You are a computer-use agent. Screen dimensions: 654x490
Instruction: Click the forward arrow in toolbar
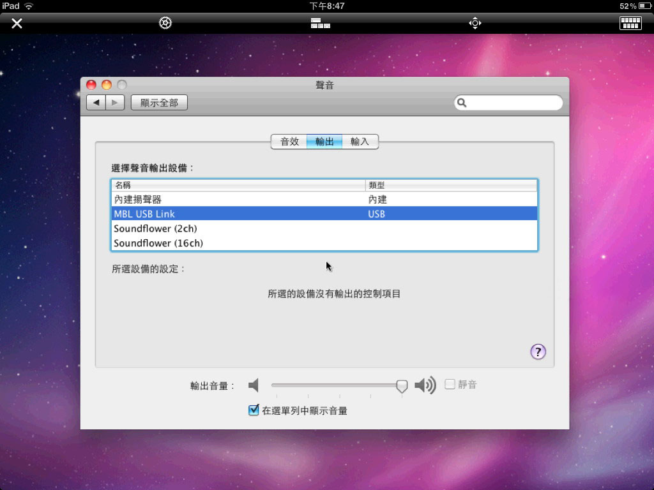115,103
